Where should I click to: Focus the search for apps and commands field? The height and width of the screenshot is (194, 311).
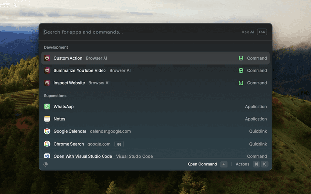point(136,32)
